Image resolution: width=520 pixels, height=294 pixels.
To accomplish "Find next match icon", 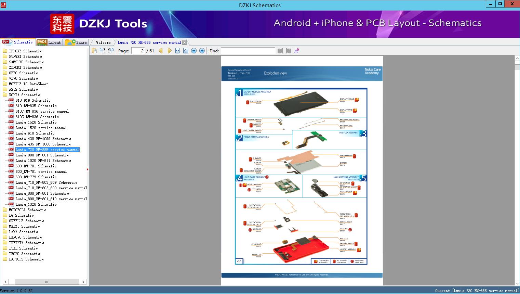I will pos(289,51).
